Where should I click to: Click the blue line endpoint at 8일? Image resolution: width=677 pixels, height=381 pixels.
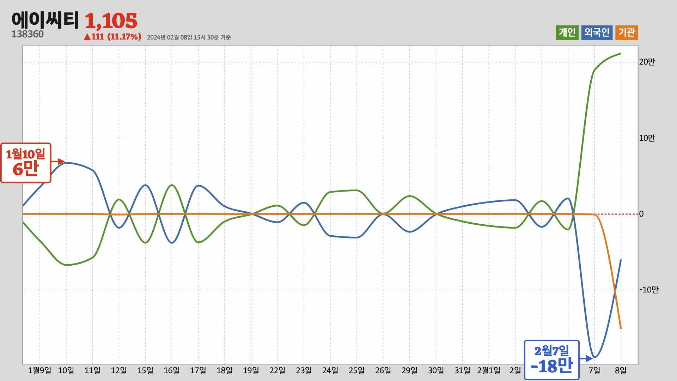point(621,260)
